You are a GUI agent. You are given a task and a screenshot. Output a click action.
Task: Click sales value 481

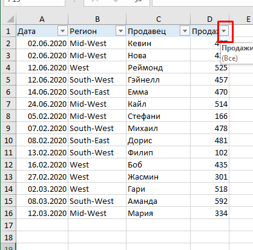tap(209, 141)
